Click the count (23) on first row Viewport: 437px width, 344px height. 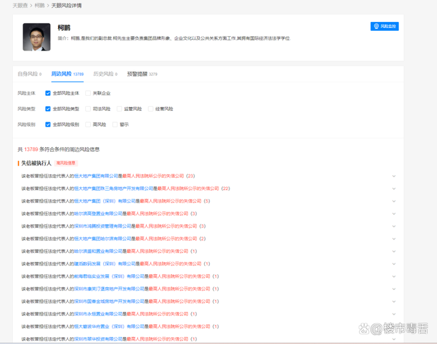[x=191, y=176]
